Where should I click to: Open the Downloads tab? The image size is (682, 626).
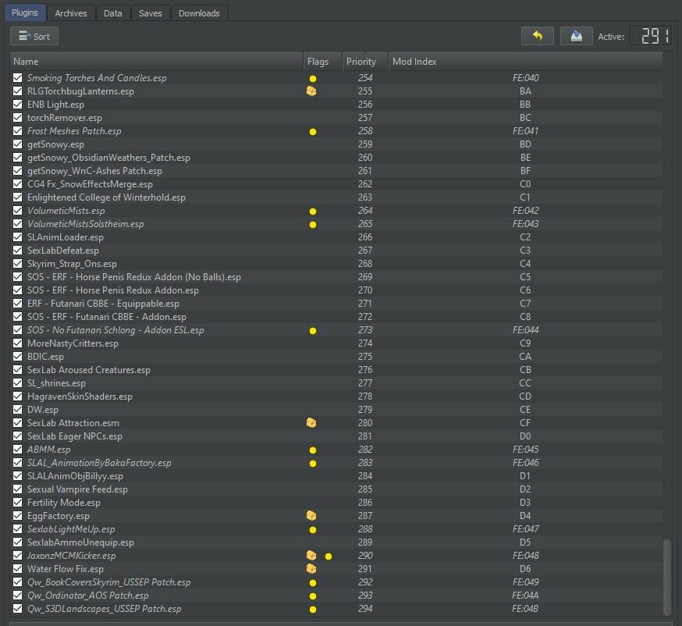click(x=199, y=13)
